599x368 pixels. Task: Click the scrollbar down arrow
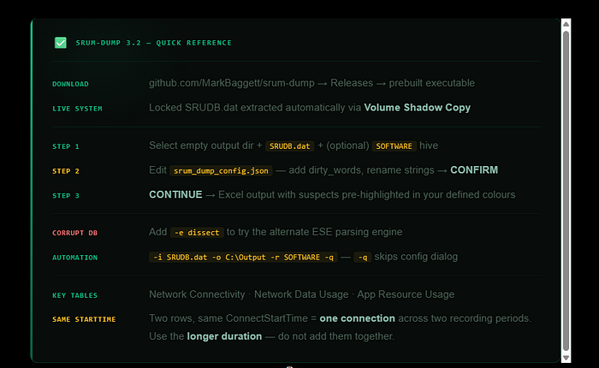[566, 358]
